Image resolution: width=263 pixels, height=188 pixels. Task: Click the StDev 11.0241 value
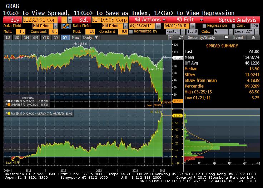(252, 75)
